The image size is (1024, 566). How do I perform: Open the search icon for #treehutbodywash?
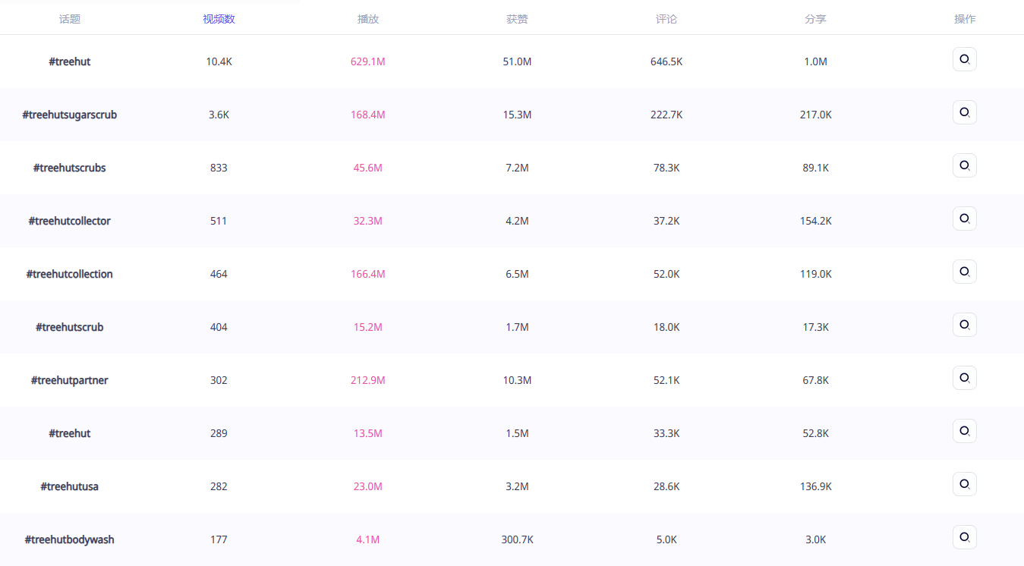pyautogui.click(x=964, y=537)
